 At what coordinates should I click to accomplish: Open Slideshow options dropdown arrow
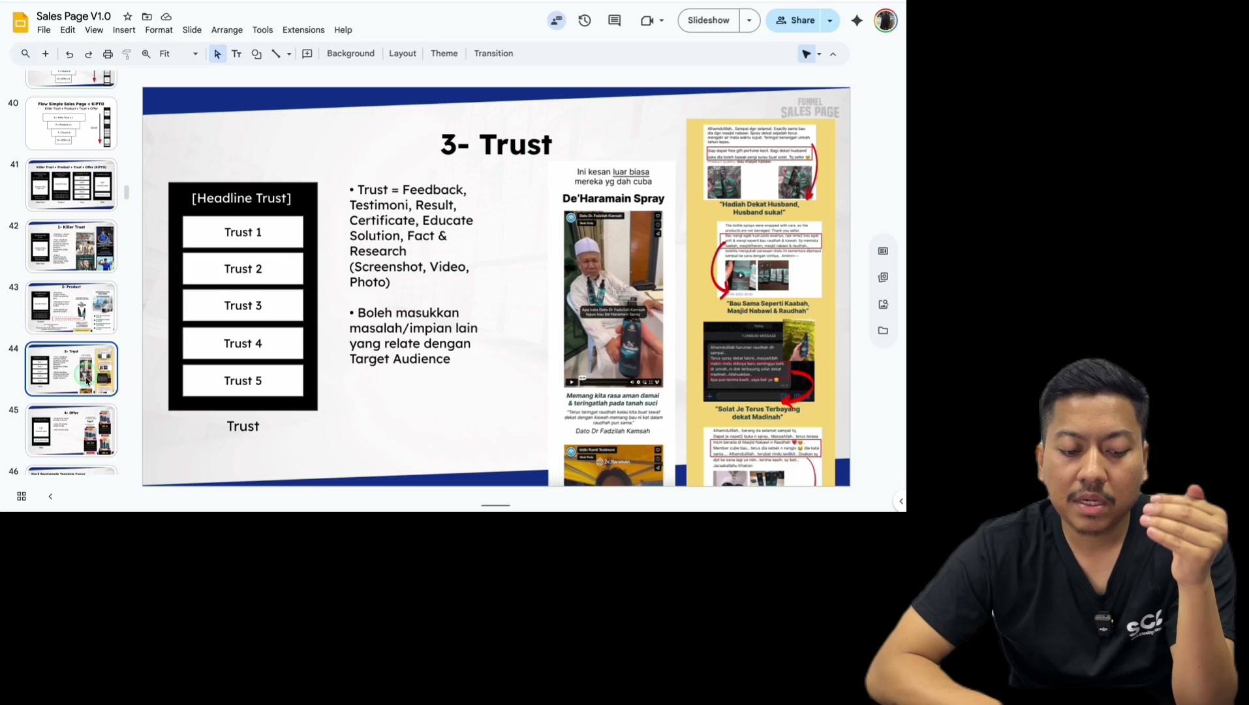pyautogui.click(x=749, y=20)
